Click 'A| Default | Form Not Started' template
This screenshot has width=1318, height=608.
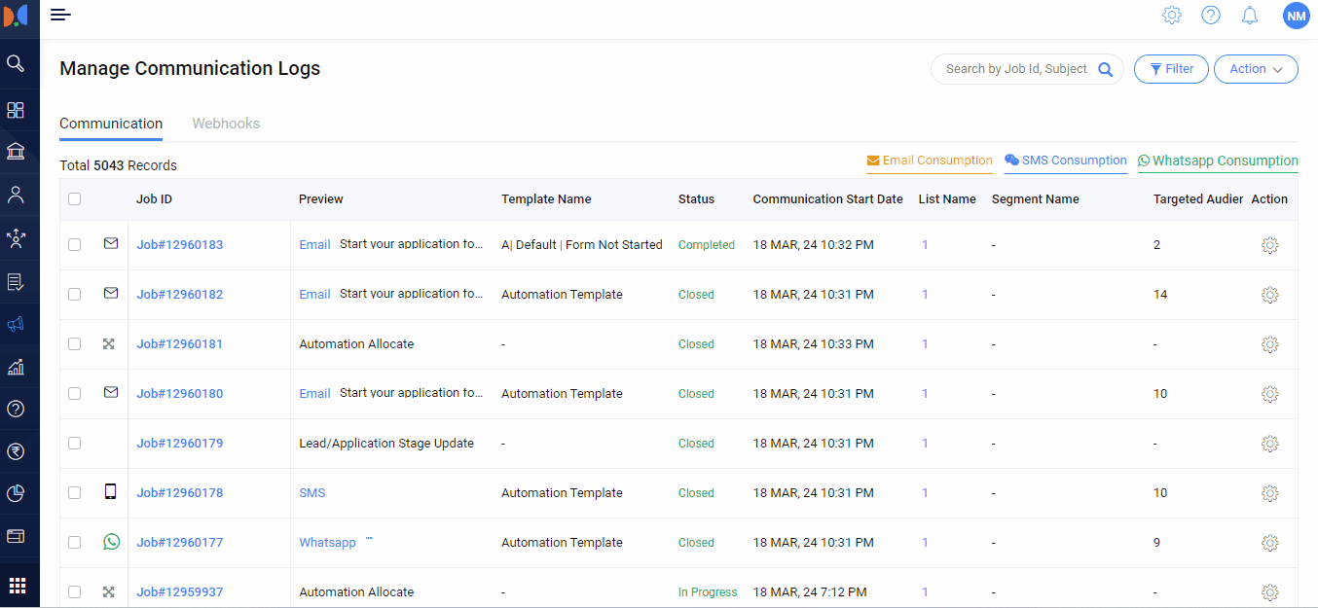(582, 245)
